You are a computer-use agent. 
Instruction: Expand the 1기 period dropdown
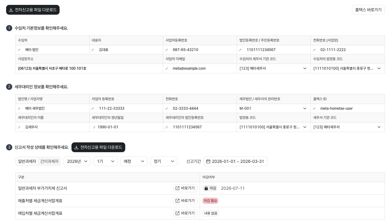tap(106, 161)
